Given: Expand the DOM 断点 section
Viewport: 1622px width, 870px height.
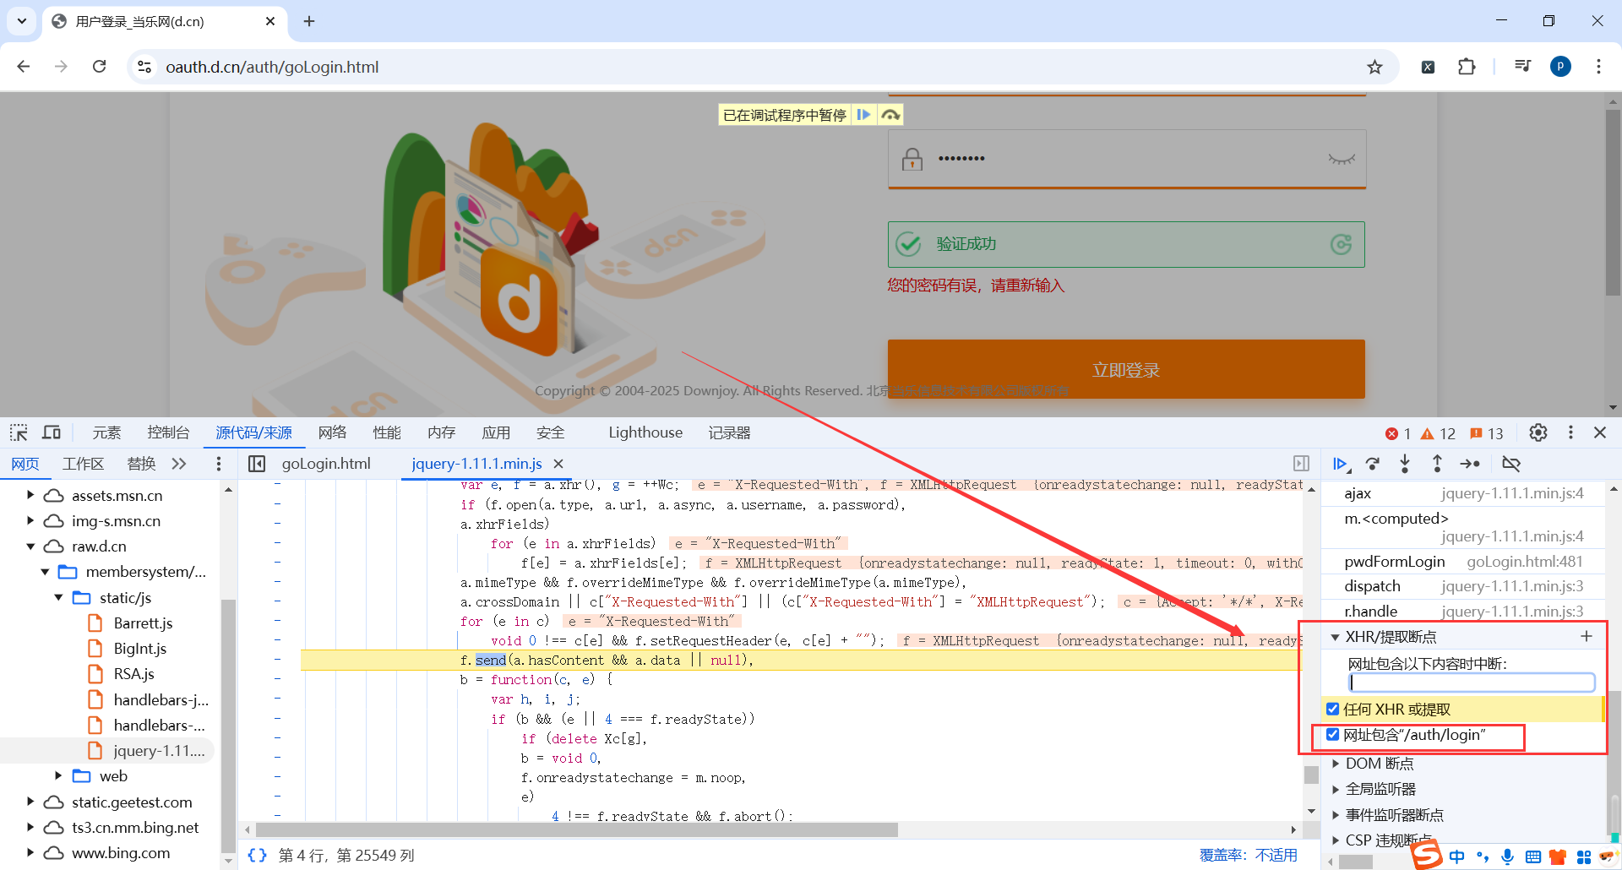Looking at the screenshot, I should click(x=1336, y=764).
